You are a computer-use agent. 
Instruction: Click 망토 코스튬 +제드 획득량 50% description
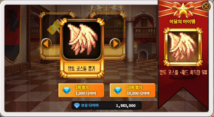pyautogui.click(x=183, y=73)
